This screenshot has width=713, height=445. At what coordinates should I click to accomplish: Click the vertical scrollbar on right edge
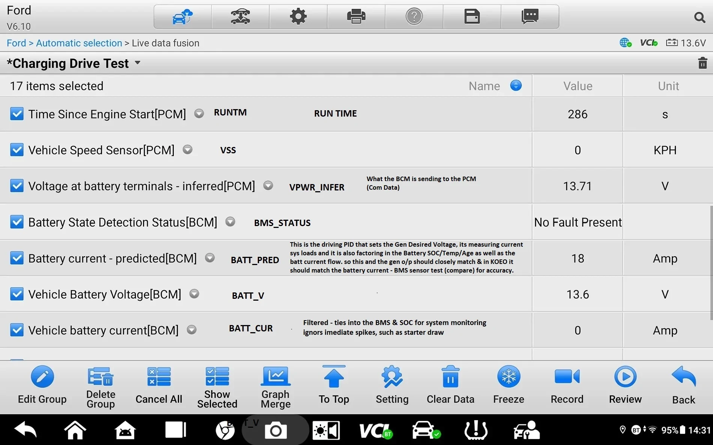(x=711, y=262)
